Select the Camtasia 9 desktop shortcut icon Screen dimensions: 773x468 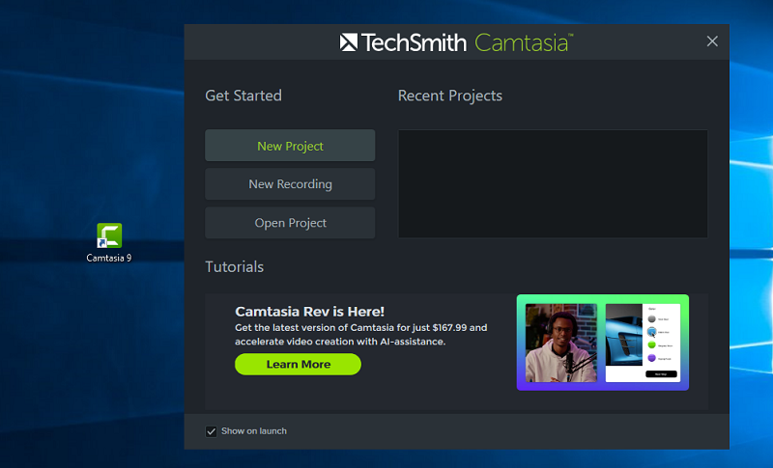(x=109, y=235)
